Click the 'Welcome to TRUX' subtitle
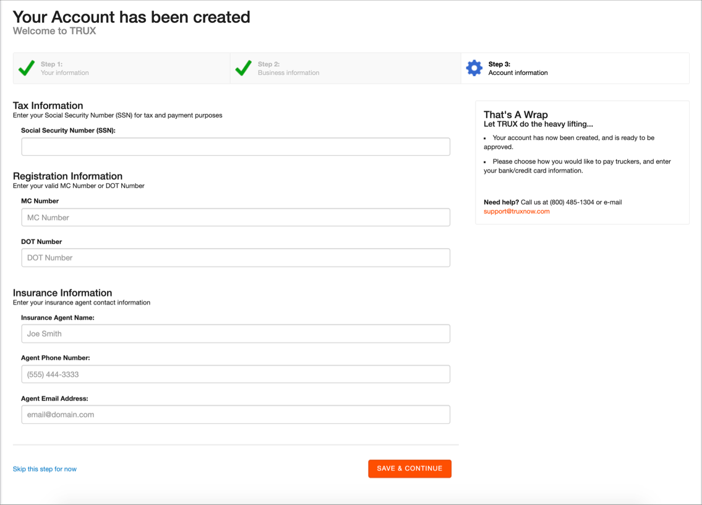Screen dimensions: 702x505 click(54, 31)
